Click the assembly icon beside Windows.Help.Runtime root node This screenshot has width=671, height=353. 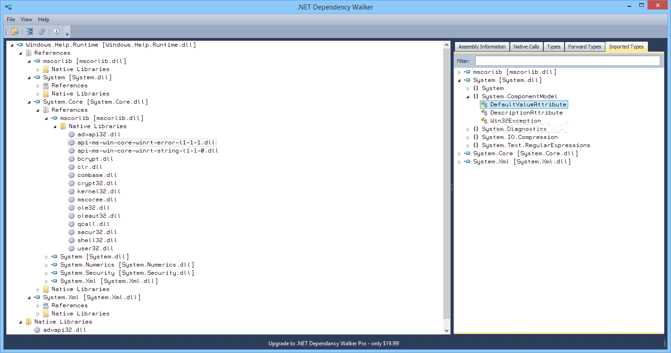20,45
